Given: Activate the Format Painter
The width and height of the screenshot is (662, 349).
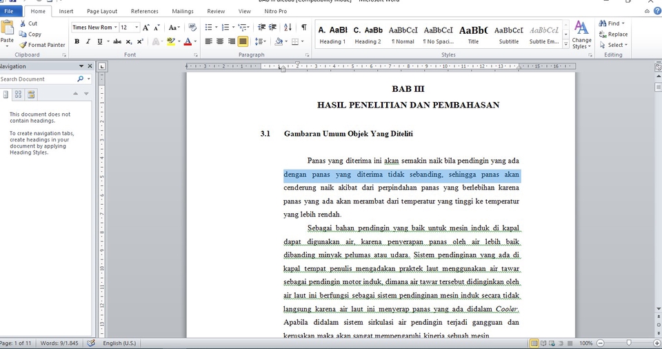Looking at the screenshot, I should pyautogui.click(x=42, y=45).
